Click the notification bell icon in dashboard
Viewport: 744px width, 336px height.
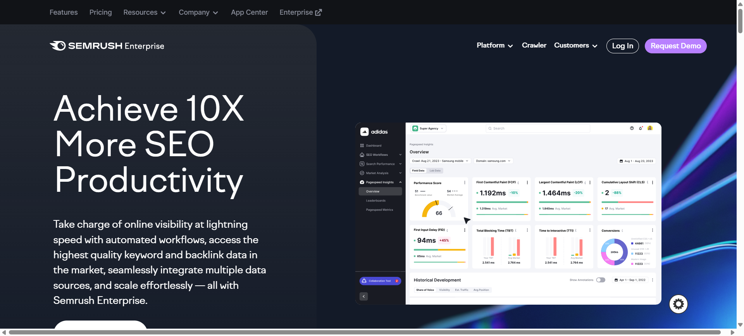tap(641, 128)
